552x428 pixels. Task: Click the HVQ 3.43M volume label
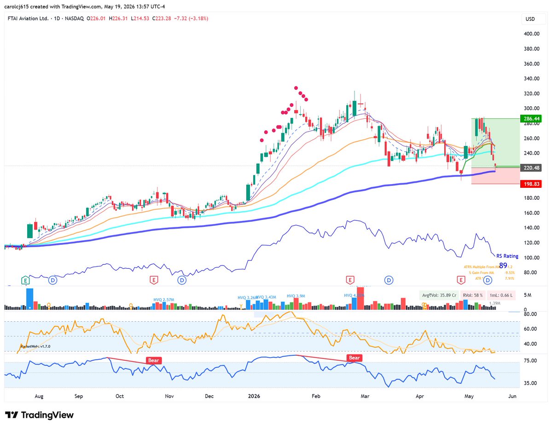266,297
